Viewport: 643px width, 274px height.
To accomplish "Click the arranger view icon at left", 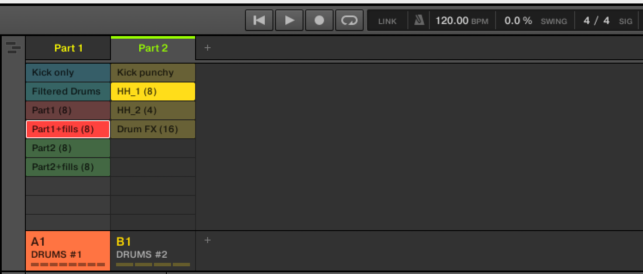I will tap(14, 47).
